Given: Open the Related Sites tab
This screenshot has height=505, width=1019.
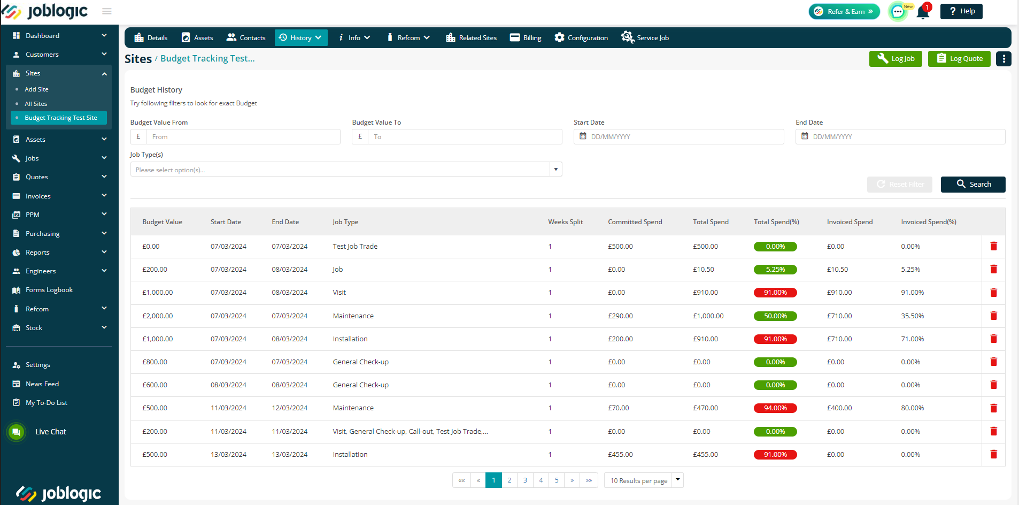Looking at the screenshot, I should coord(471,37).
